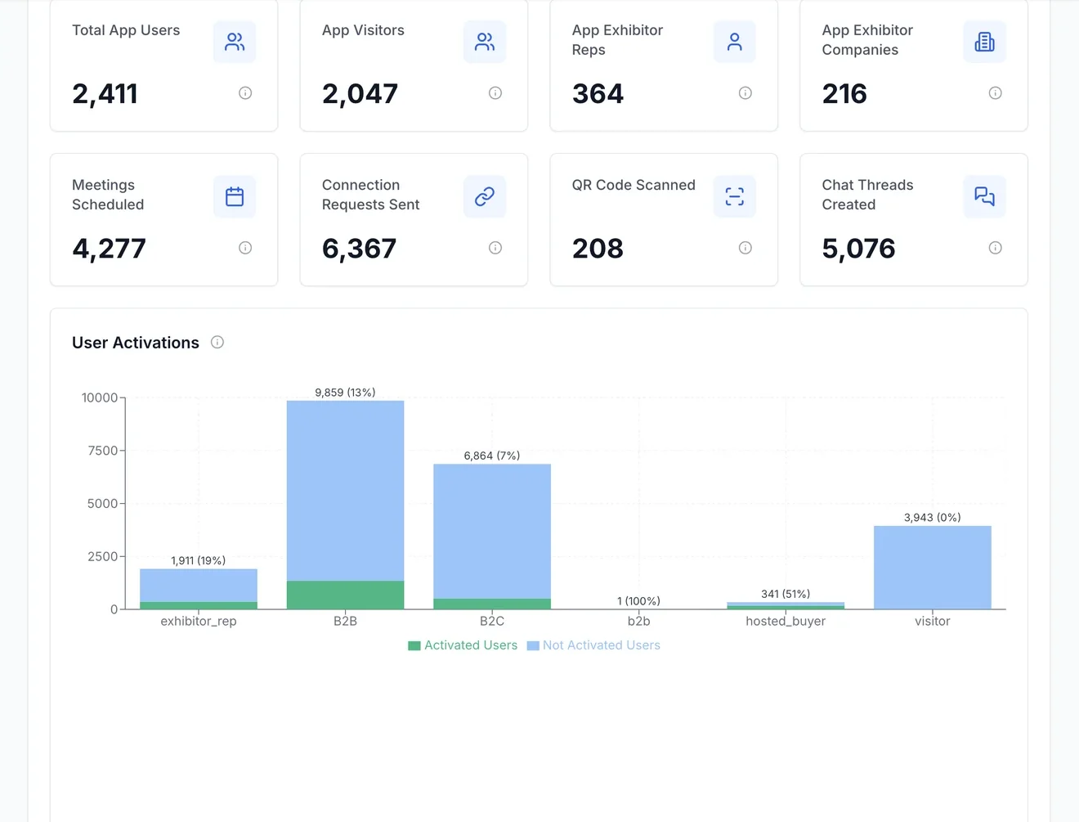Click the Total App Users people icon
The width and height of the screenshot is (1079, 822).
click(235, 42)
